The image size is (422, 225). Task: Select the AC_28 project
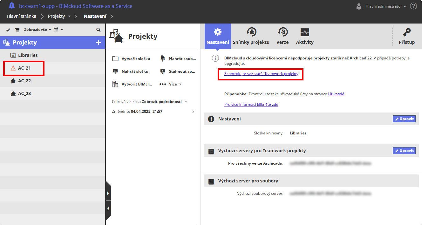[x=52, y=93]
